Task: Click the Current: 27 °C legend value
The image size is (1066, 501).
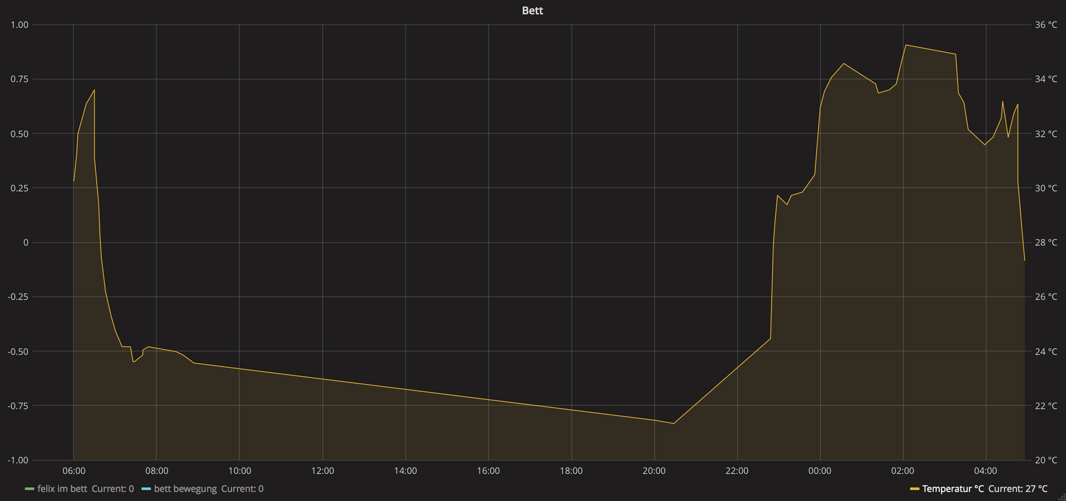Action: pyautogui.click(x=1017, y=489)
